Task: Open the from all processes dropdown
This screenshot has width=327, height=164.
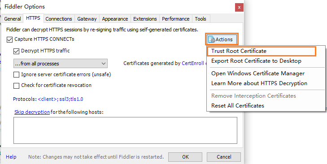Action: point(61,64)
